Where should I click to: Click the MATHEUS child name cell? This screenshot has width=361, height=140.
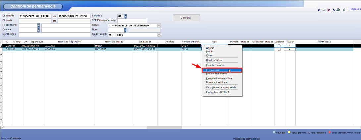click(x=114, y=49)
